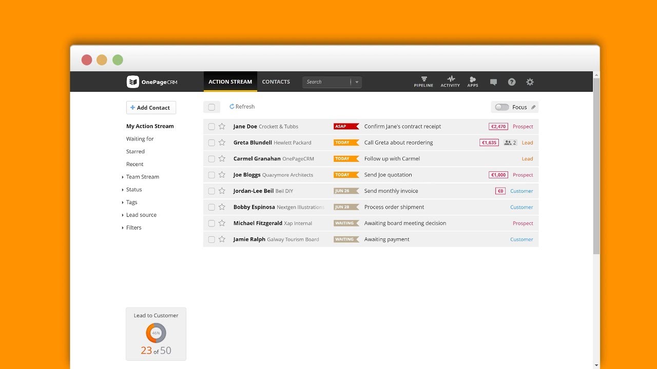
Task: Click inside the Search input field
Action: click(x=326, y=82)
